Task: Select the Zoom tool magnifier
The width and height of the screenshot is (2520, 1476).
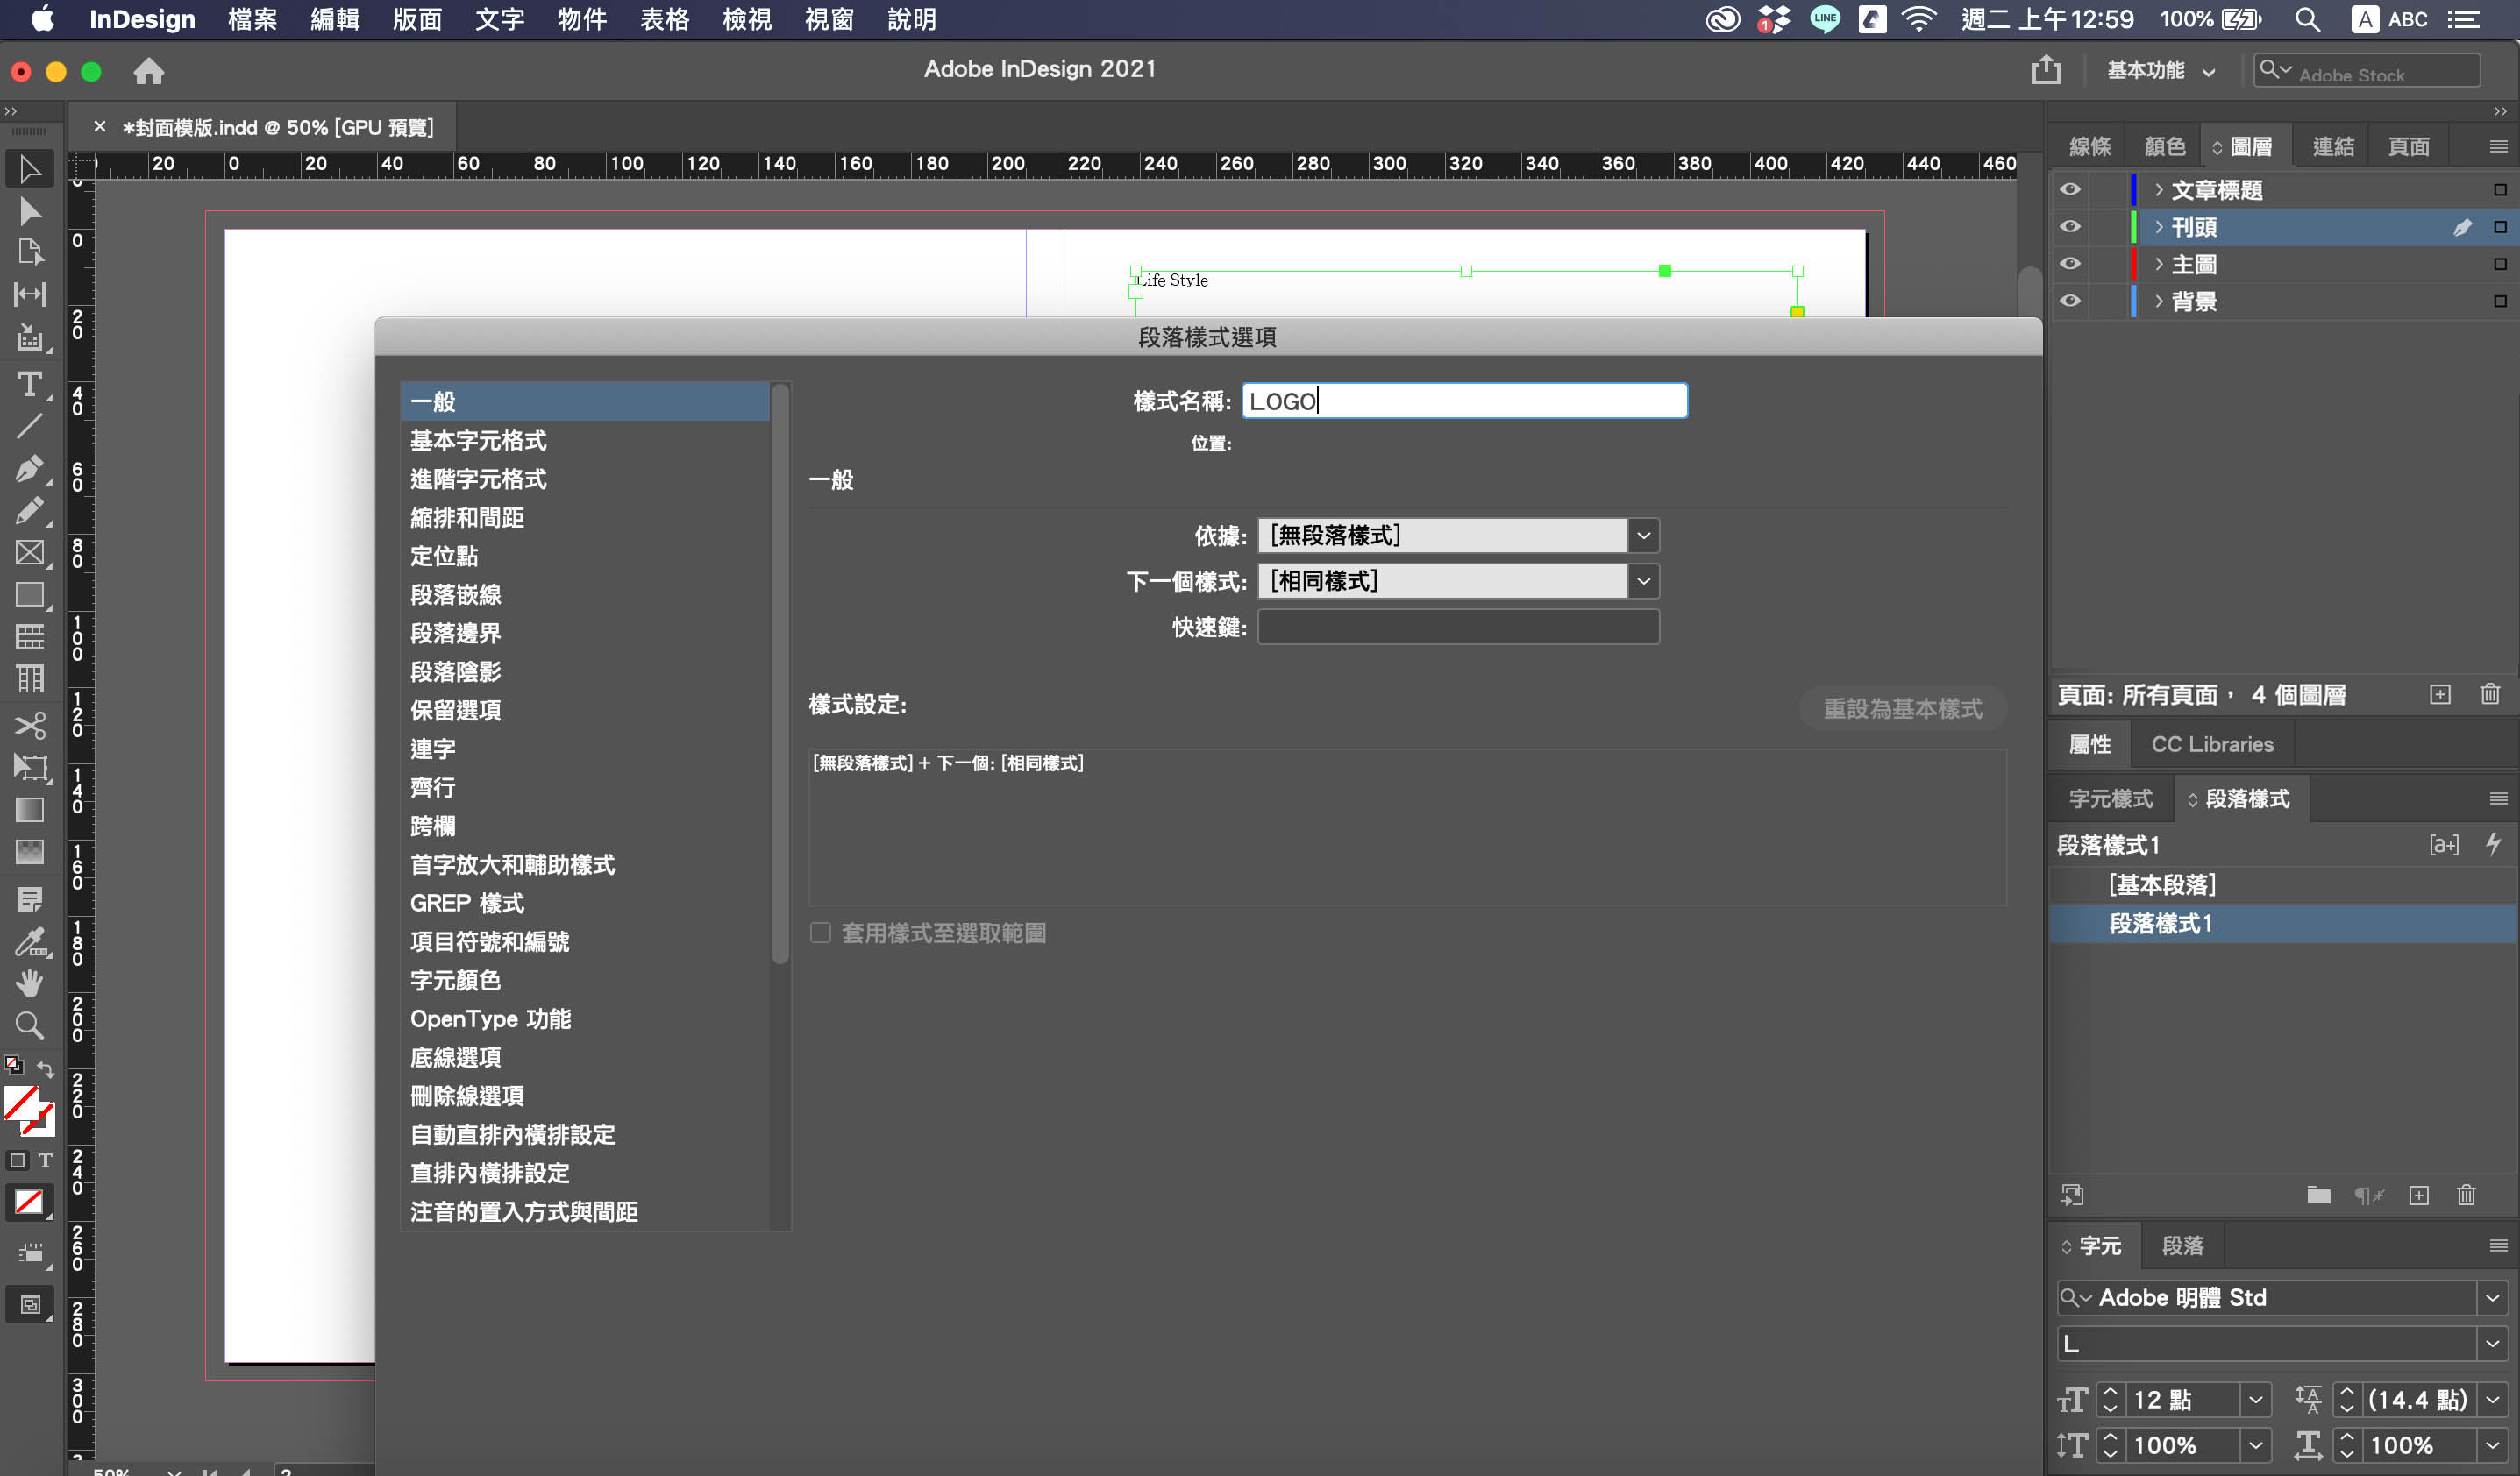Action: [x=29, y=1025]
